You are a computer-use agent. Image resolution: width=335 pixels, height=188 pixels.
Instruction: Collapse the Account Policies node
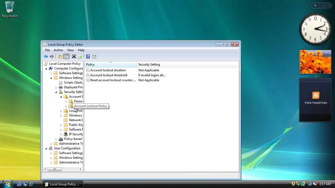[61, 97]
